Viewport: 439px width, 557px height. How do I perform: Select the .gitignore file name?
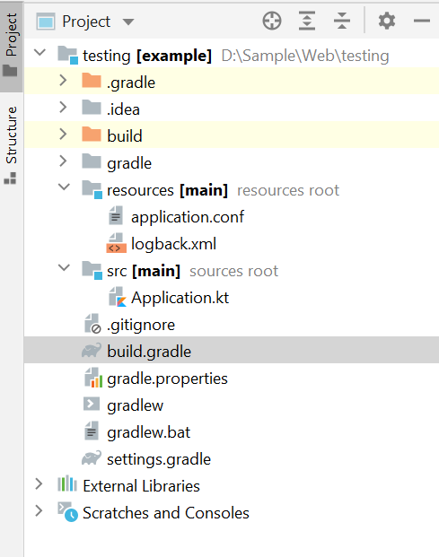pos(141,325)
